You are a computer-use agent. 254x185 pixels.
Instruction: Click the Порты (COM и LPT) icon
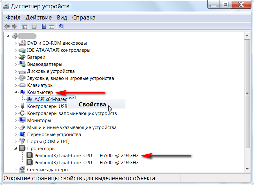click(22, 142)
